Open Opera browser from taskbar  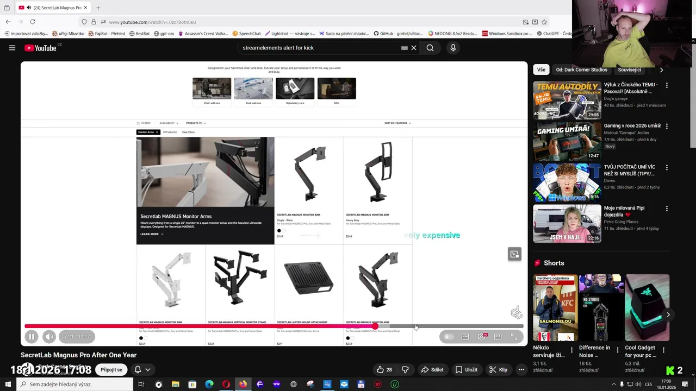pyautogui.click(x=226, y=384)
